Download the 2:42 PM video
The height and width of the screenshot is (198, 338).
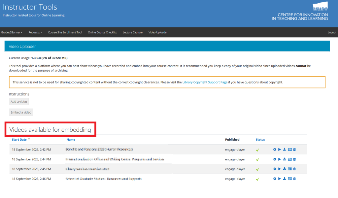point(285,149)
